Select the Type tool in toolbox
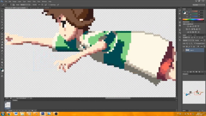The image size is (206, 116). coord(2,53)
